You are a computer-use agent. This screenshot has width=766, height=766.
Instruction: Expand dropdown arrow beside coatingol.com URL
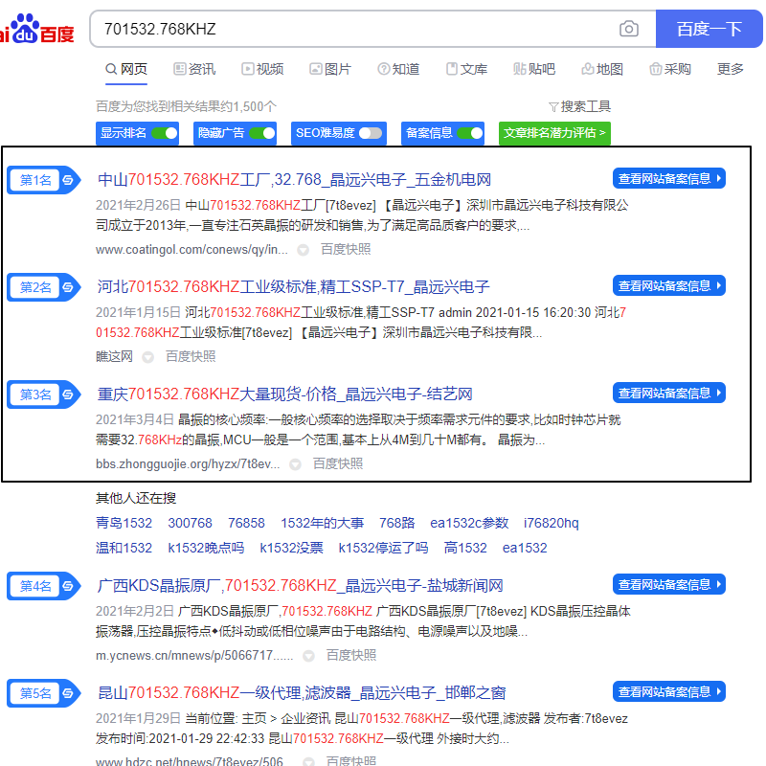[x=304, y=250]
